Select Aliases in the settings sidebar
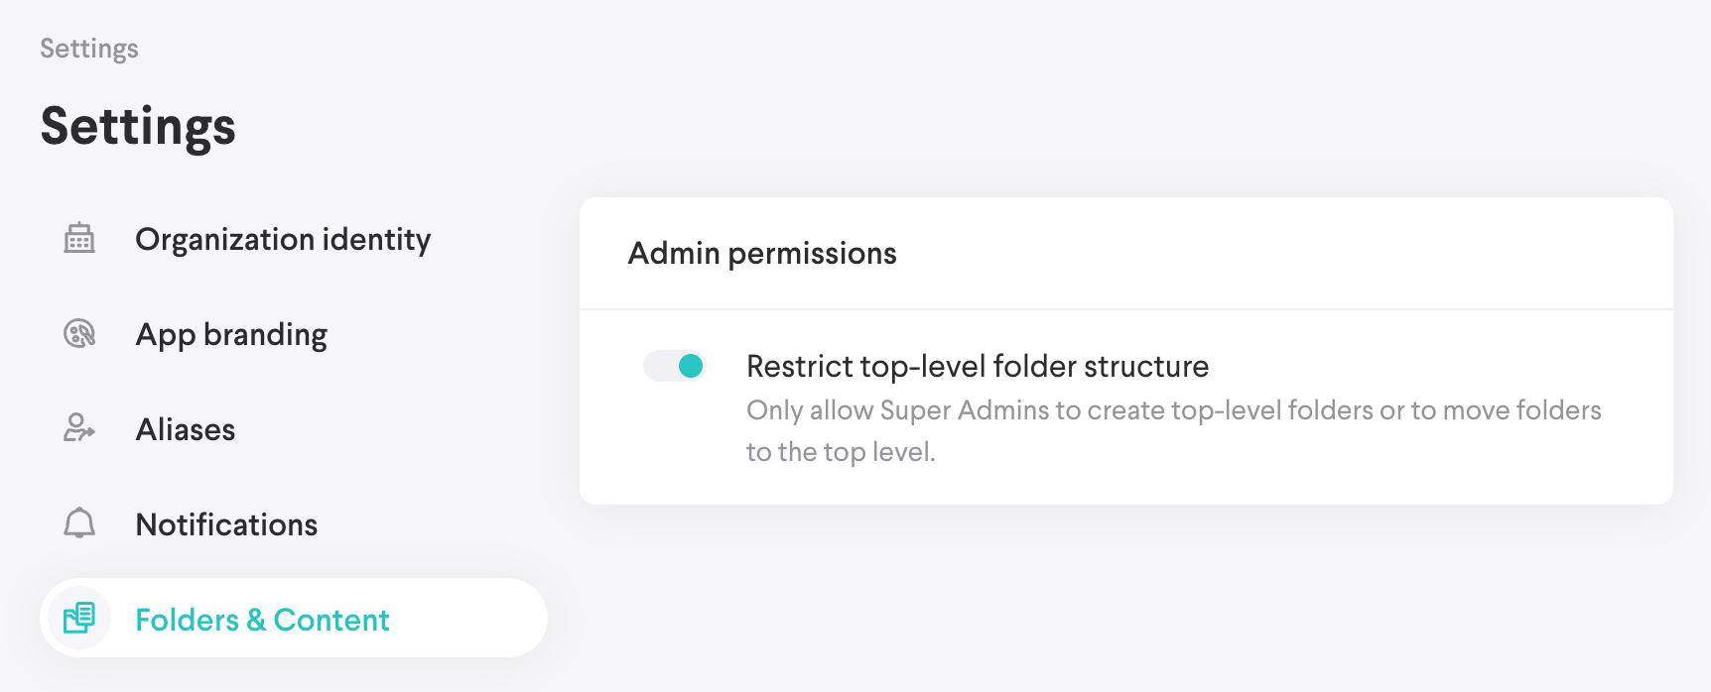The height and width of the screenshot is (692, 1711). click(x=186, y=430)
